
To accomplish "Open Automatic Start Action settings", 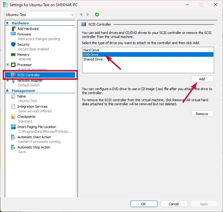I will tap(34, 137).
